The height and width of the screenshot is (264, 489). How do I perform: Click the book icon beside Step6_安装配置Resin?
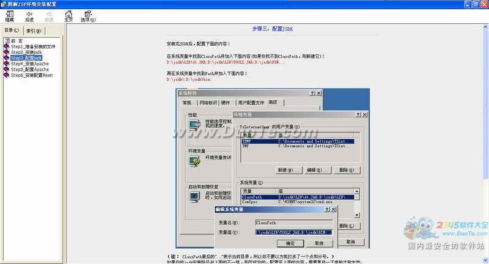(x=6, y=75)
